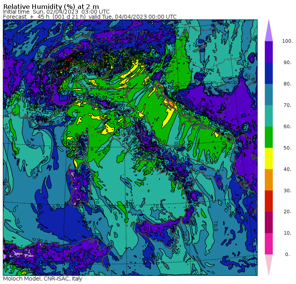Click the red 20–30 colorbar segment
This screenshot has height=284, width=296.
(x=269, y=201)
